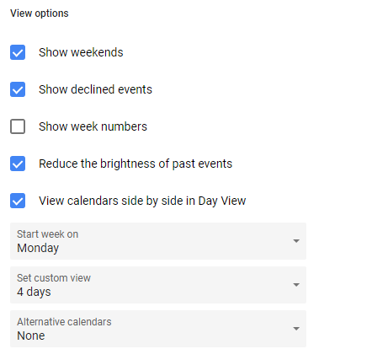
Task: Uncheck the Show weekends checkbox
Action: point(18,52)
